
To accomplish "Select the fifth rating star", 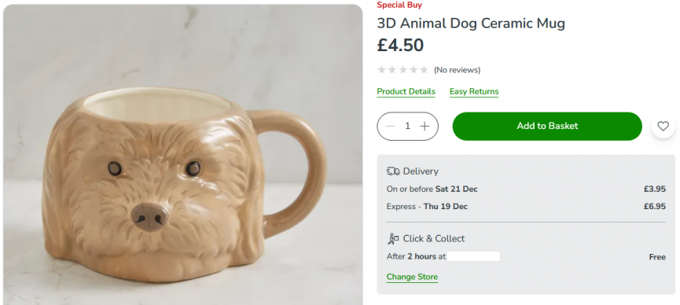I will coord(425,70).
